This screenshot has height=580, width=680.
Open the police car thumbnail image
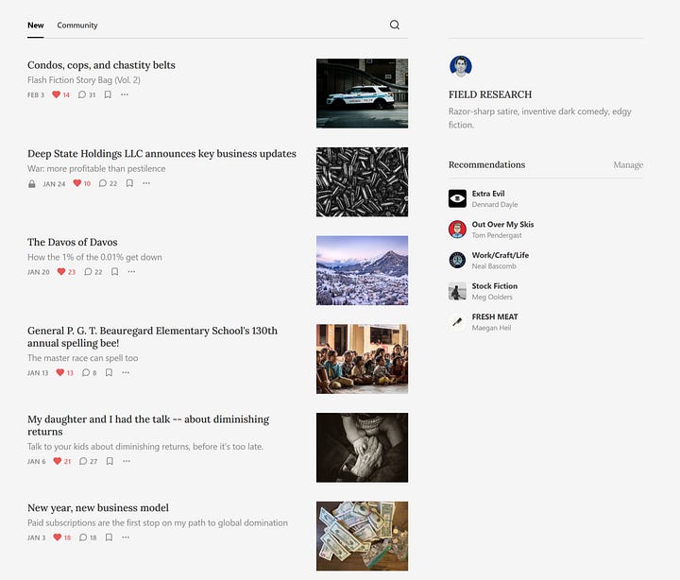pos(362,94)
